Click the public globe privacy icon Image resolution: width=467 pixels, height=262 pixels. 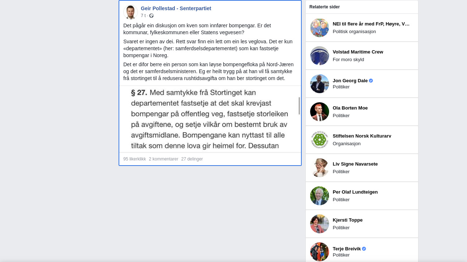[151, 16]
